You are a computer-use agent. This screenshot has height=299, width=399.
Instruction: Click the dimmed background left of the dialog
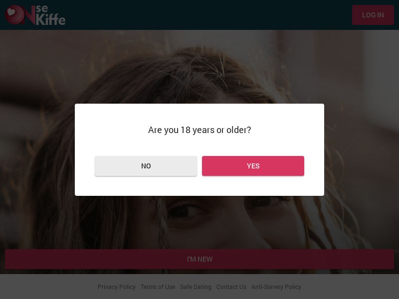click(x=37, y=149)
